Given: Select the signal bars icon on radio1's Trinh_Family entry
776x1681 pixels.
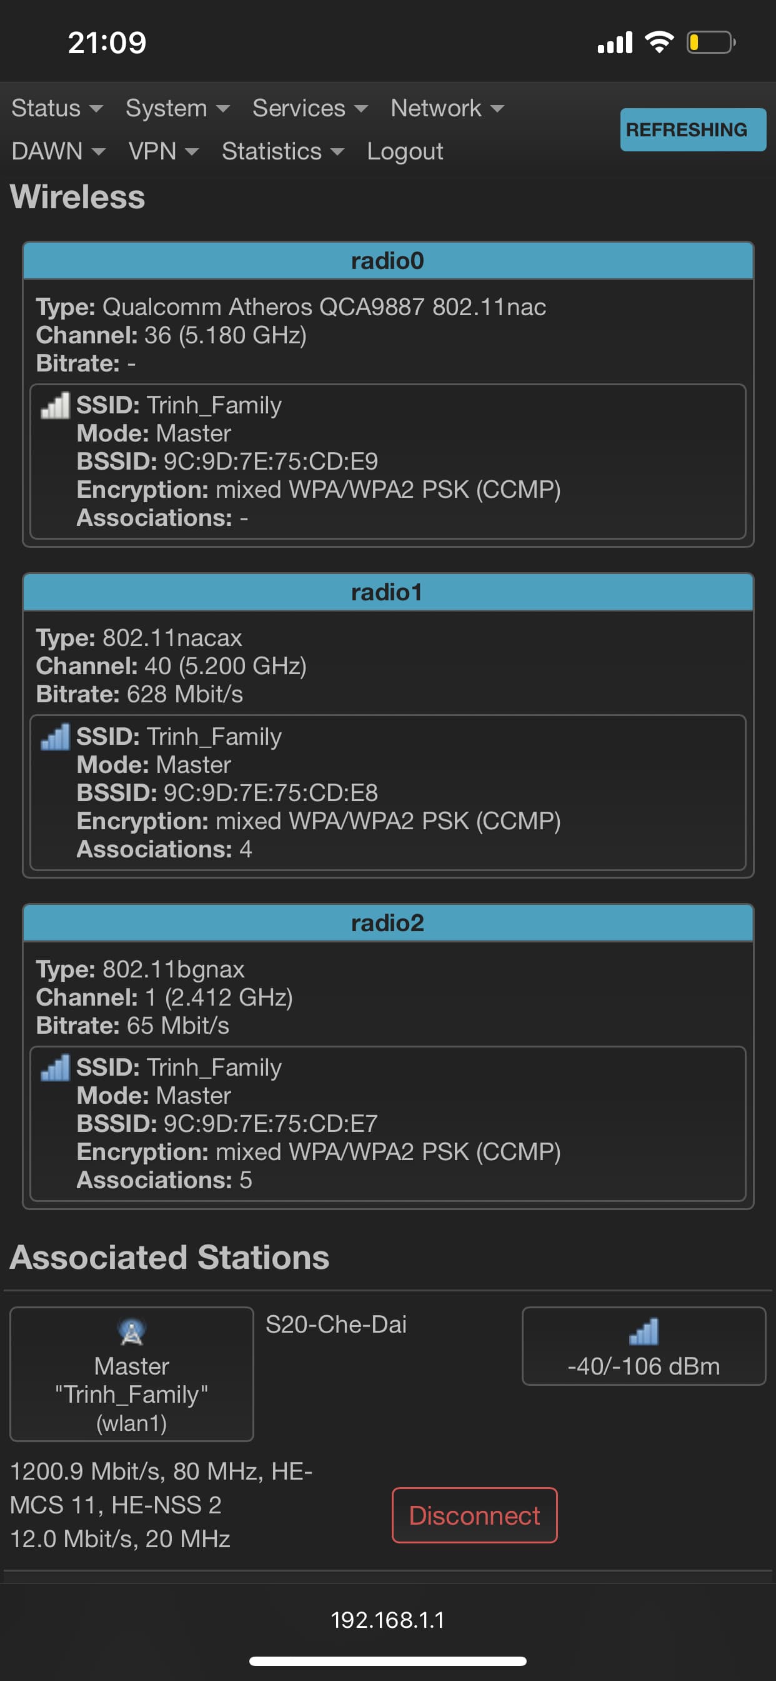Looking at the screenshot, I should tap(56, 737).
